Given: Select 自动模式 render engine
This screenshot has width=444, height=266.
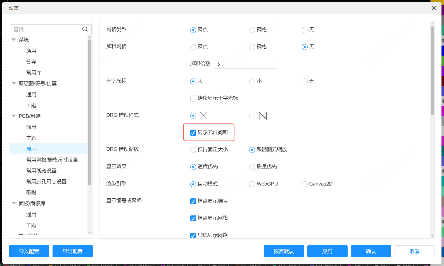Looking at the screenshot, I should click(x=193, y=184).
